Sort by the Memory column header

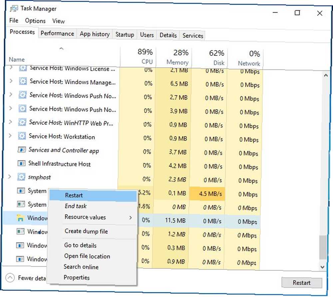(x=174, y=57)
